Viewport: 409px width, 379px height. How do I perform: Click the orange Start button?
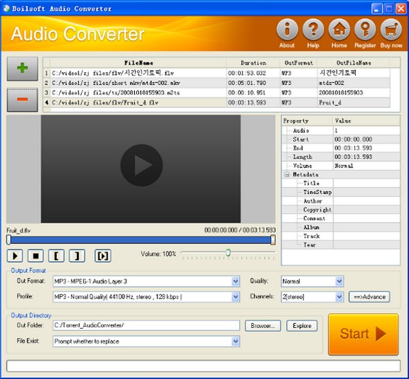(x=363, y=334)
